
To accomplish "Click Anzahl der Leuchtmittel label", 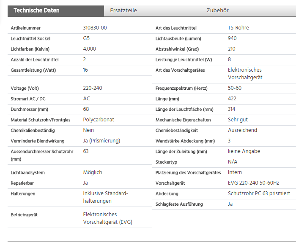I will (x=35, y=59).
